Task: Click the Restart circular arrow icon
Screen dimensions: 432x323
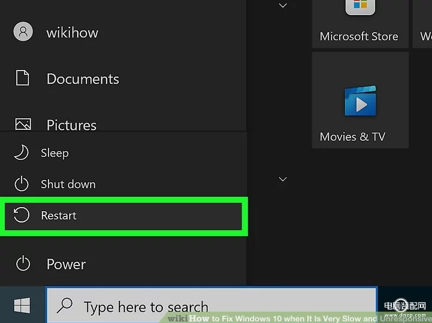Action: [22, 215]
